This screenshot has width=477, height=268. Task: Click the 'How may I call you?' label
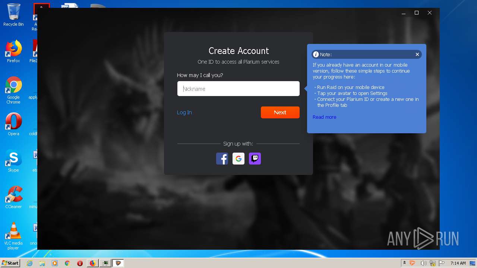coord(200,75)
